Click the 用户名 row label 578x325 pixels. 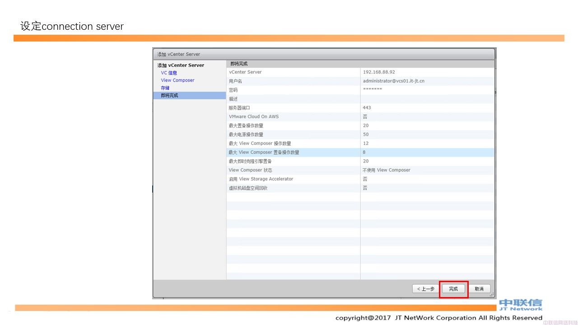235,81
